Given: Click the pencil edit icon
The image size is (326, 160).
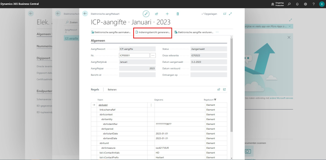Looking at the screenshot, I should [146, 14].
